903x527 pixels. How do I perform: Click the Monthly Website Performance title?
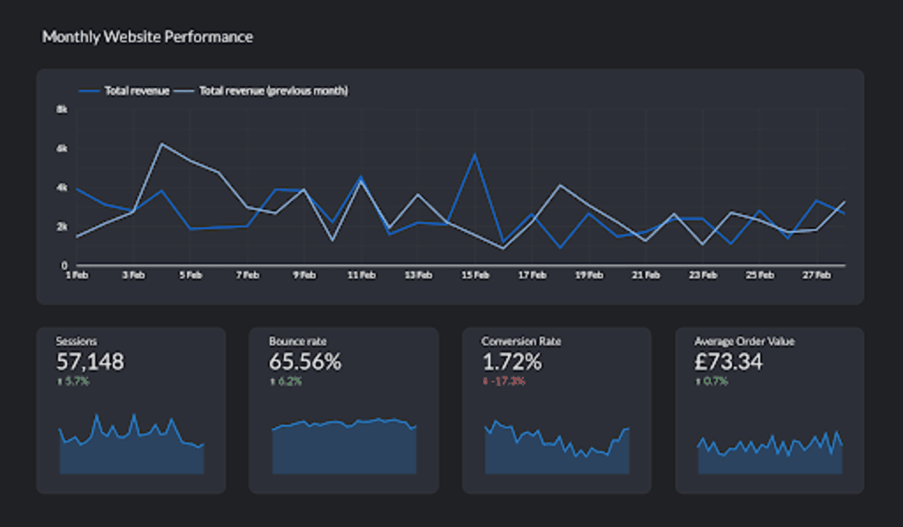147,37
